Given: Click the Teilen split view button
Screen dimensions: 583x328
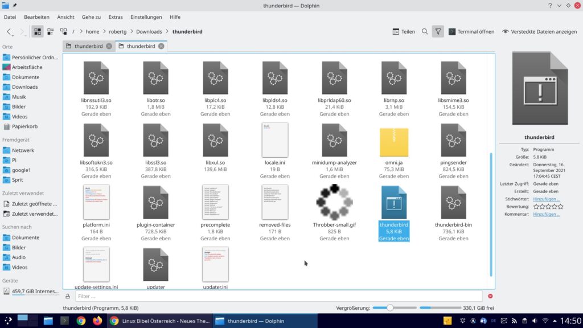Looking at the screenshot, I should pyautogui.click(x=404, y=32).
